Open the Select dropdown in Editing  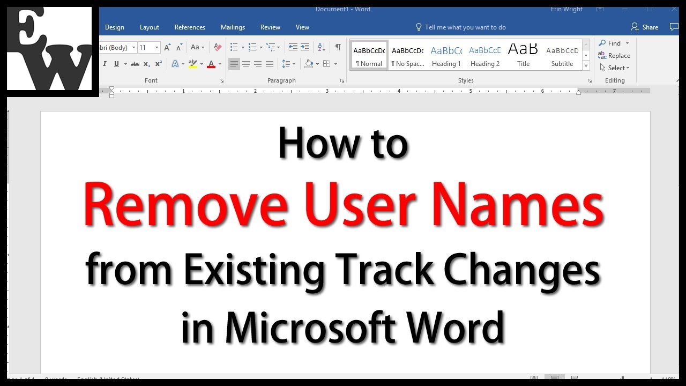[x=614, y=68]
